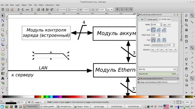195x109 pixels.
Task: Open the Object menu
Action: [x=24, y=5]
